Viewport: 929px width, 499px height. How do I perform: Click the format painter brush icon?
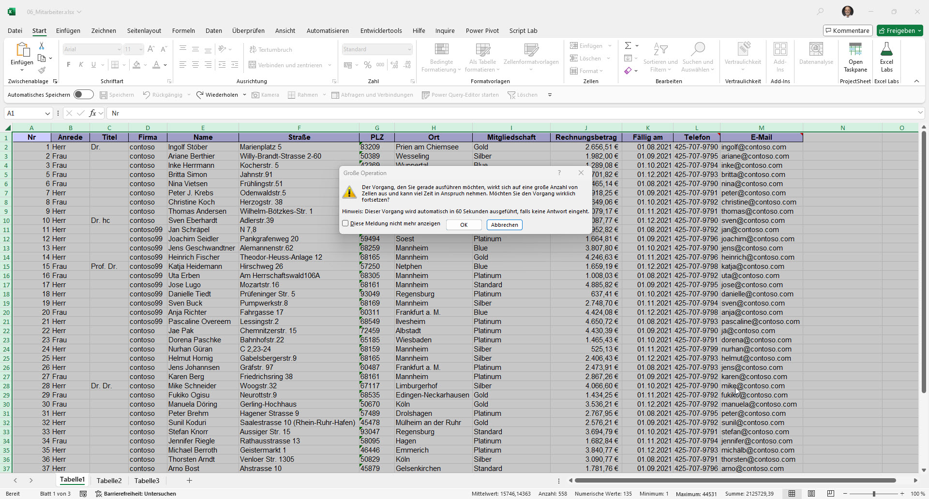(x=42, y=71)
